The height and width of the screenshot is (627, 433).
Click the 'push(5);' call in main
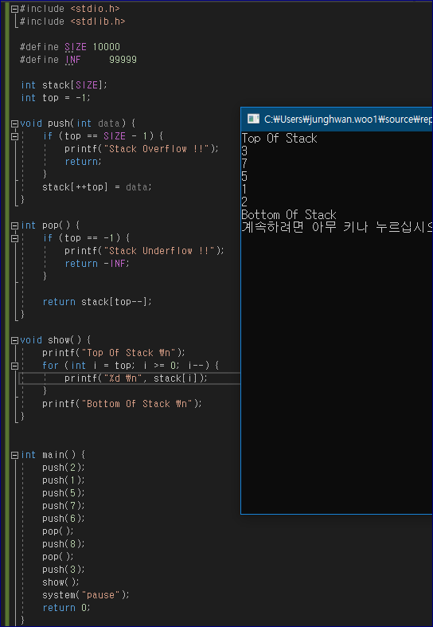[x=64, y=493]
